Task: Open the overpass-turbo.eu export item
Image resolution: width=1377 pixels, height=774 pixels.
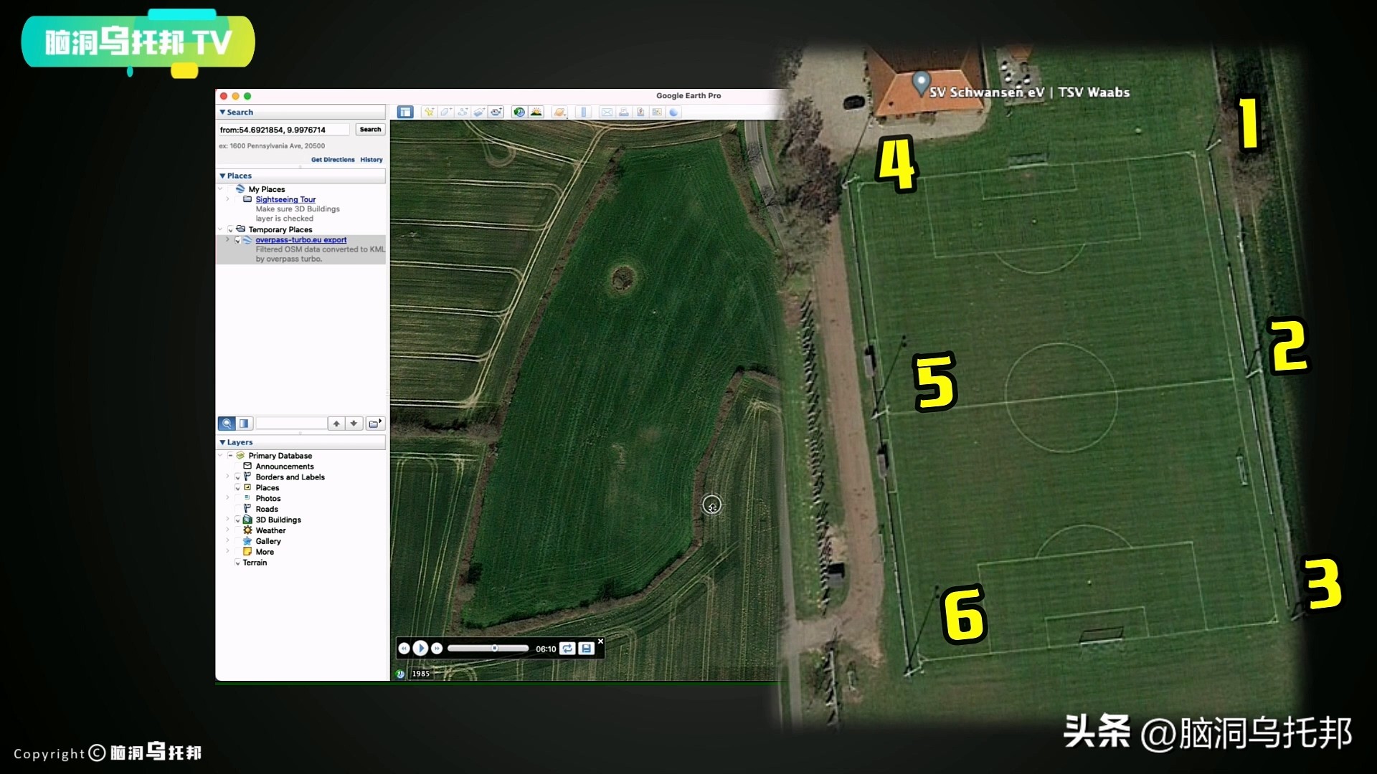Action: pyautogui.click(x=301, y=240)
